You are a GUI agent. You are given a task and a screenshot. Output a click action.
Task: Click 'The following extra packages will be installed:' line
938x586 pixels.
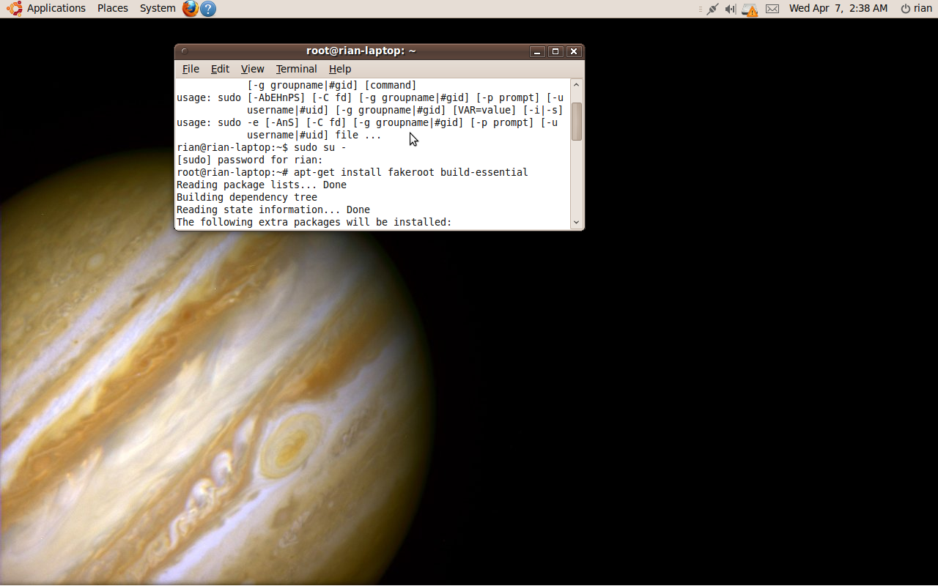(x=314, y=222)
